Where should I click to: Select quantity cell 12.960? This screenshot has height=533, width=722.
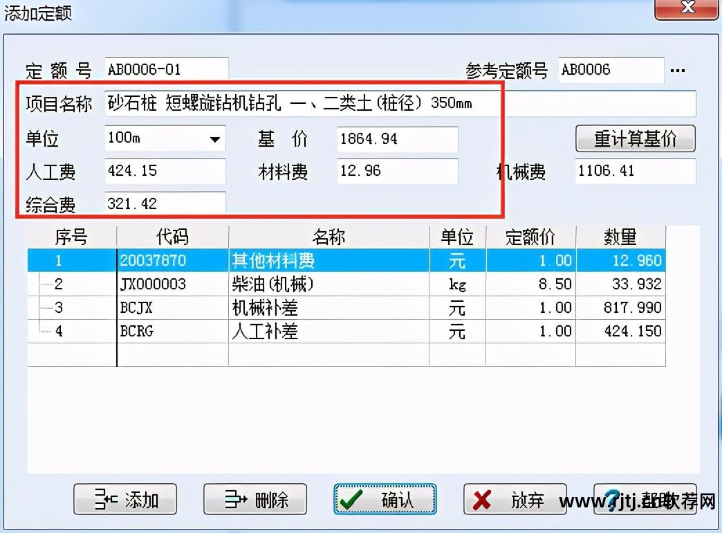[621, 260]
